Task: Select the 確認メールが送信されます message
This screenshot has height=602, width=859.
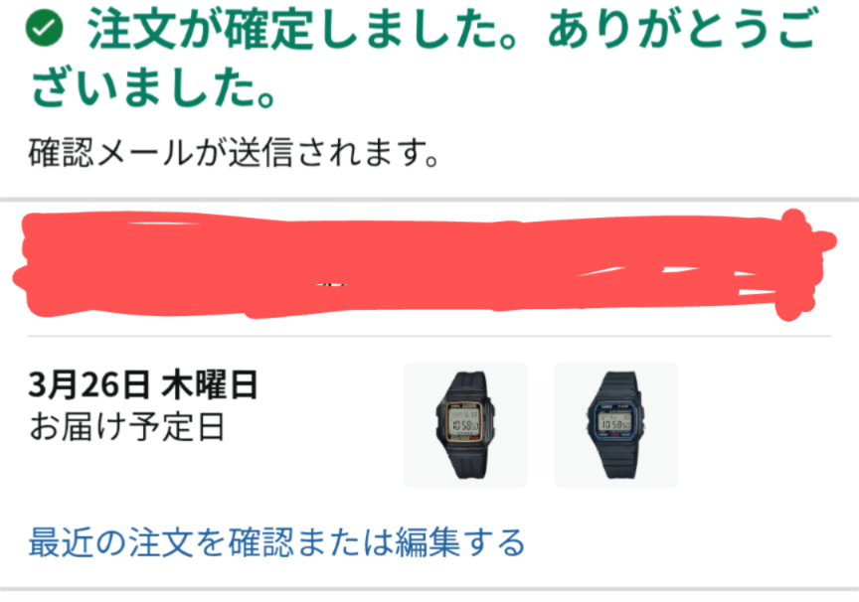Action: [x=234, y=153]
